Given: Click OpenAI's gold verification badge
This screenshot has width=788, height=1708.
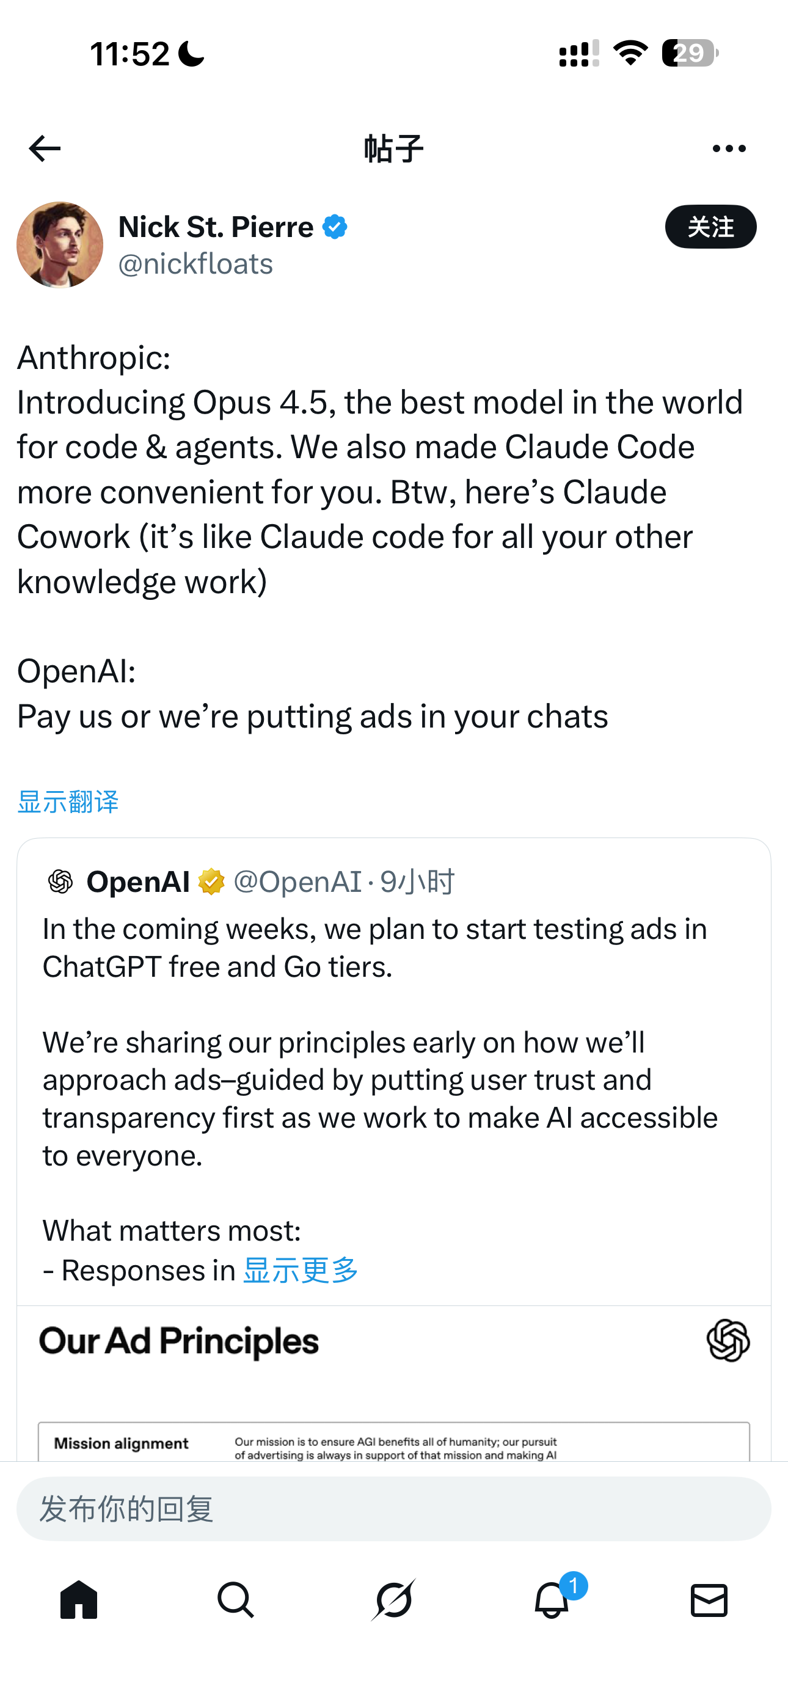Looking at the screenshot, I should (211, 881).
